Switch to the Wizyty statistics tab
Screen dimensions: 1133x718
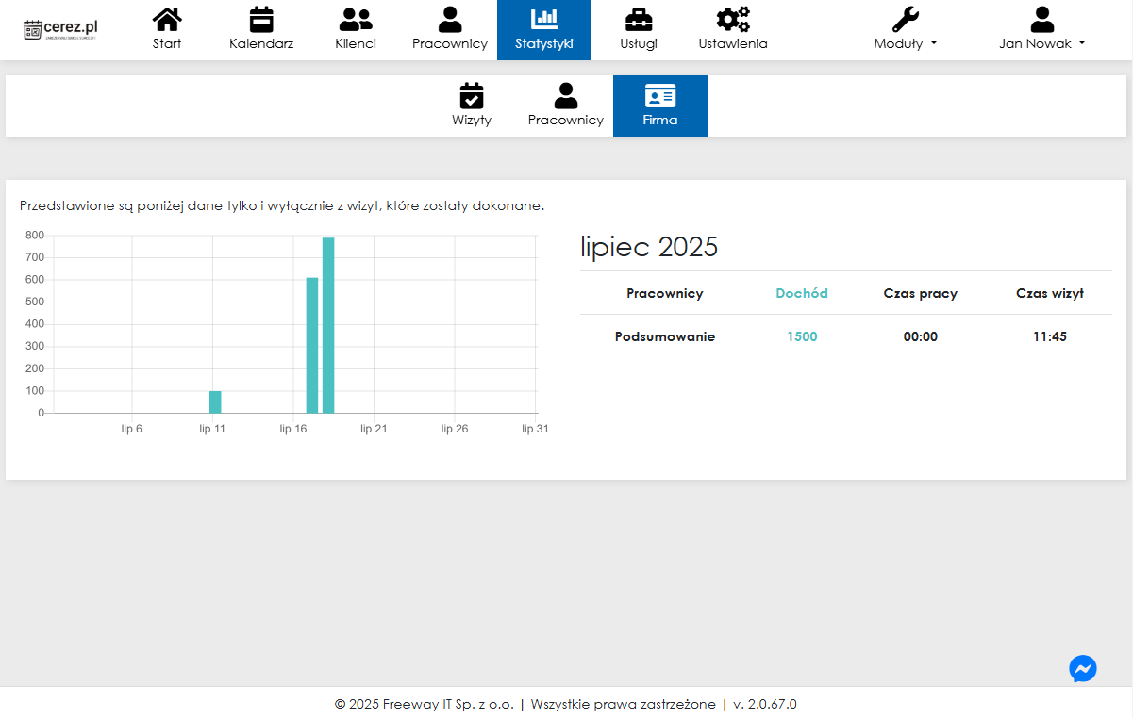click(x=472, y=106)
